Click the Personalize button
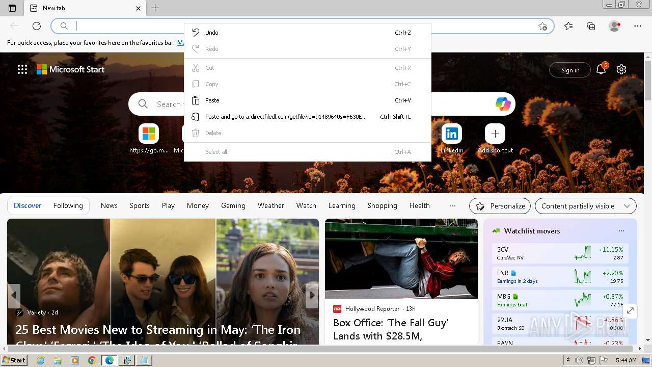 coord(500,206)
